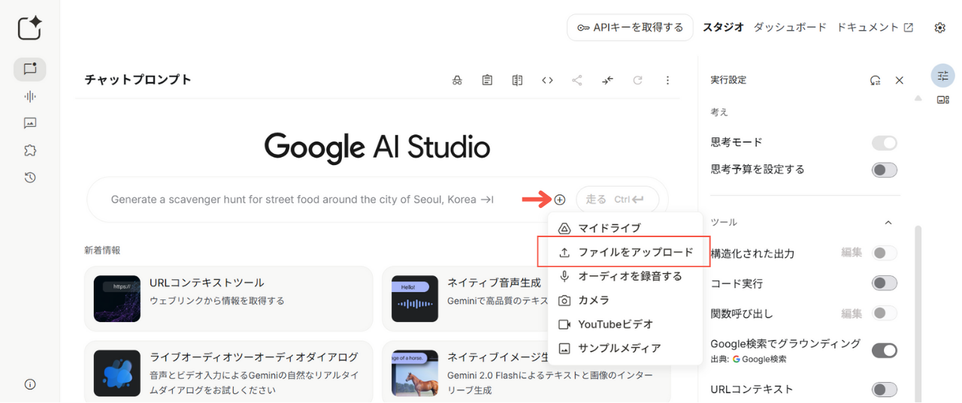Collapse the ツール section chevron
This screenshot has height=403, width=962.
tap(888, 223)
